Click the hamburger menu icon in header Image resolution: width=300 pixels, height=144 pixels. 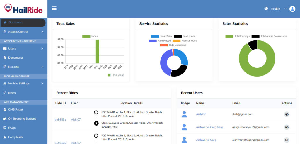coord(54,8)
